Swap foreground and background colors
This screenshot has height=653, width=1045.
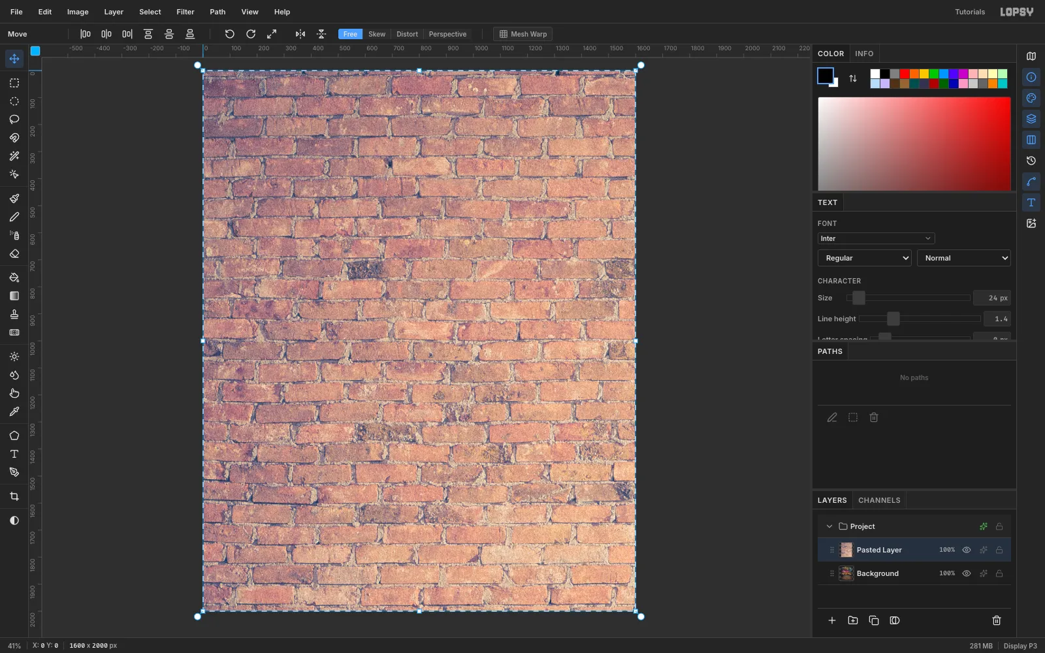(x=853, y=78)
